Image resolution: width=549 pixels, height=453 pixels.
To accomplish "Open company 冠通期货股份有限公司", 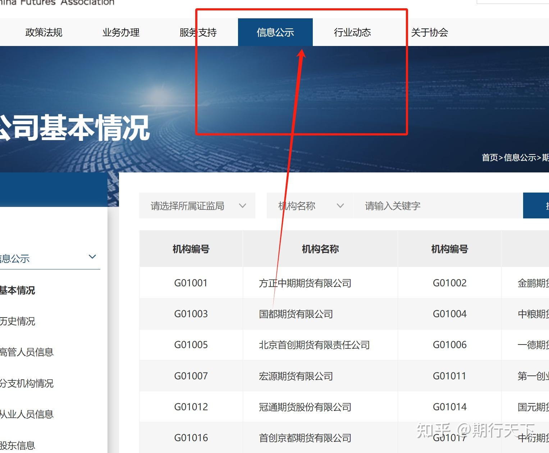I will 305,407.
